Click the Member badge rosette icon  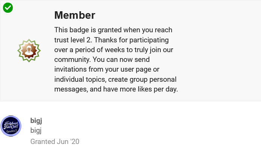[29, 51]
